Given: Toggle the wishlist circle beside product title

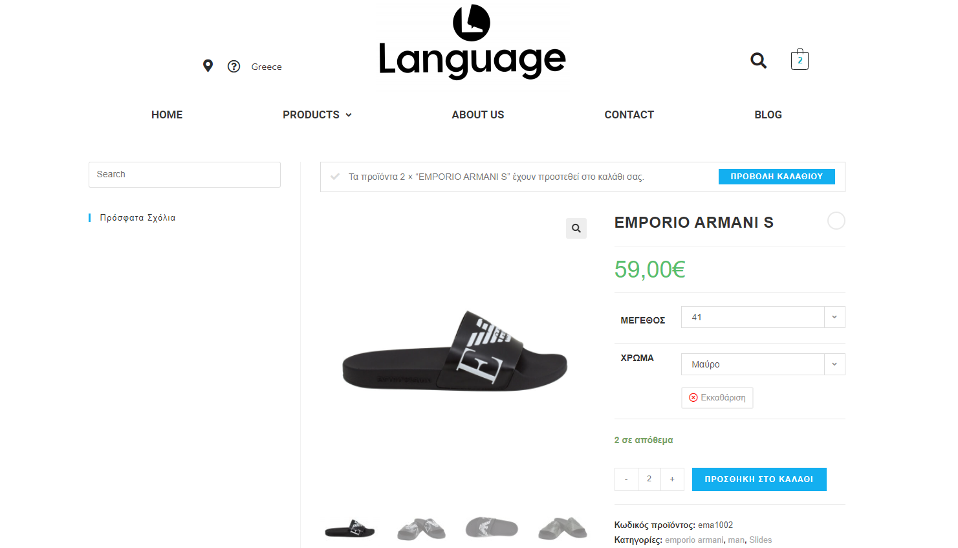Looking at the screenshot, I should click(836, 221).
